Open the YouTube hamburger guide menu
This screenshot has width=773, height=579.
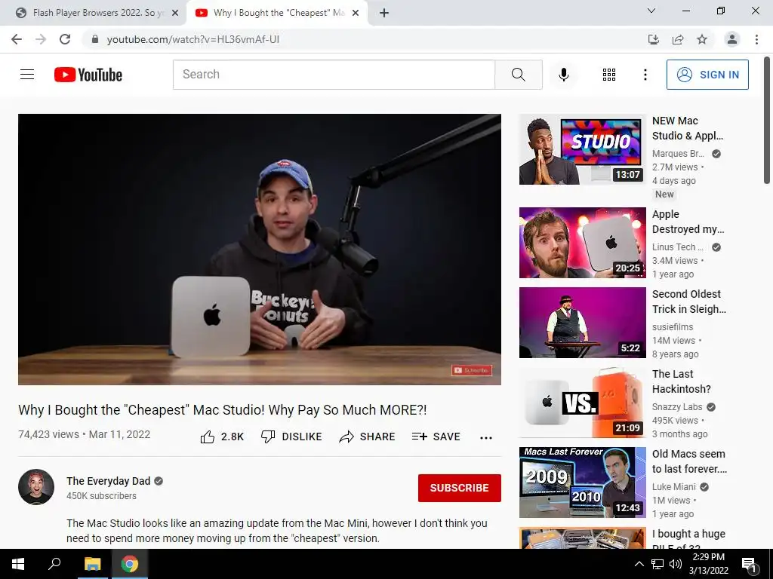27,75
